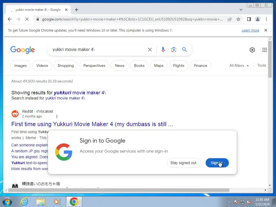The image size is (276, 207).
Task: Open Google quick settings gear
Action: click(252, 50)
